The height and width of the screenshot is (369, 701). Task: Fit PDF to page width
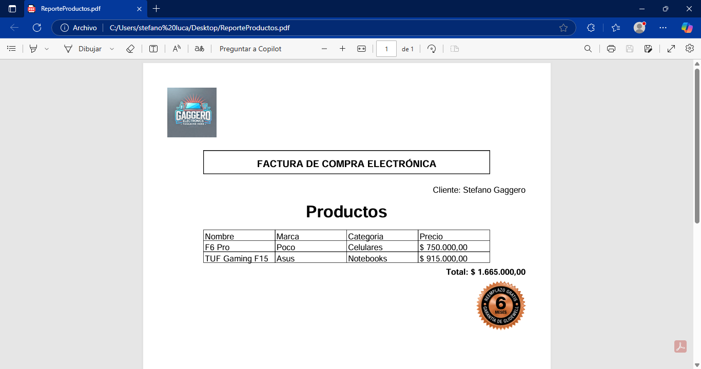pyautogui.click(x=361, y=49)
